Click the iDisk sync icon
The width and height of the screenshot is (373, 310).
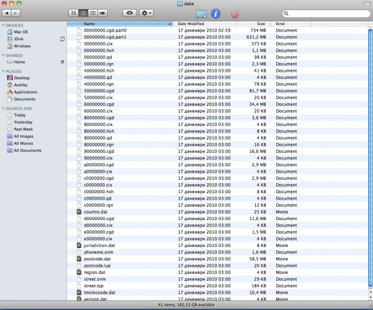click(62, 39)
